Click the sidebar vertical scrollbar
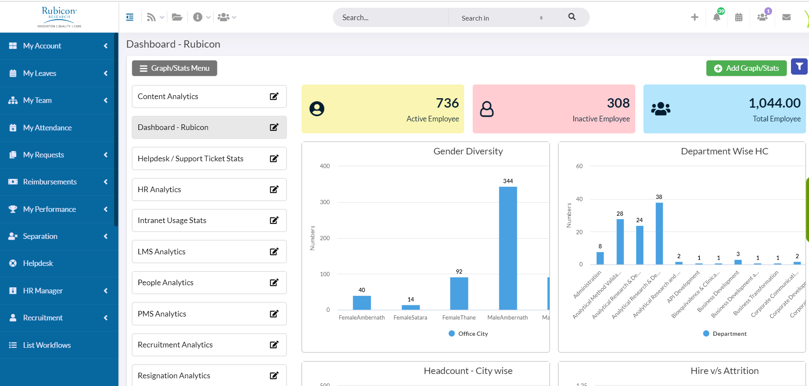 [x=116, y=129]
